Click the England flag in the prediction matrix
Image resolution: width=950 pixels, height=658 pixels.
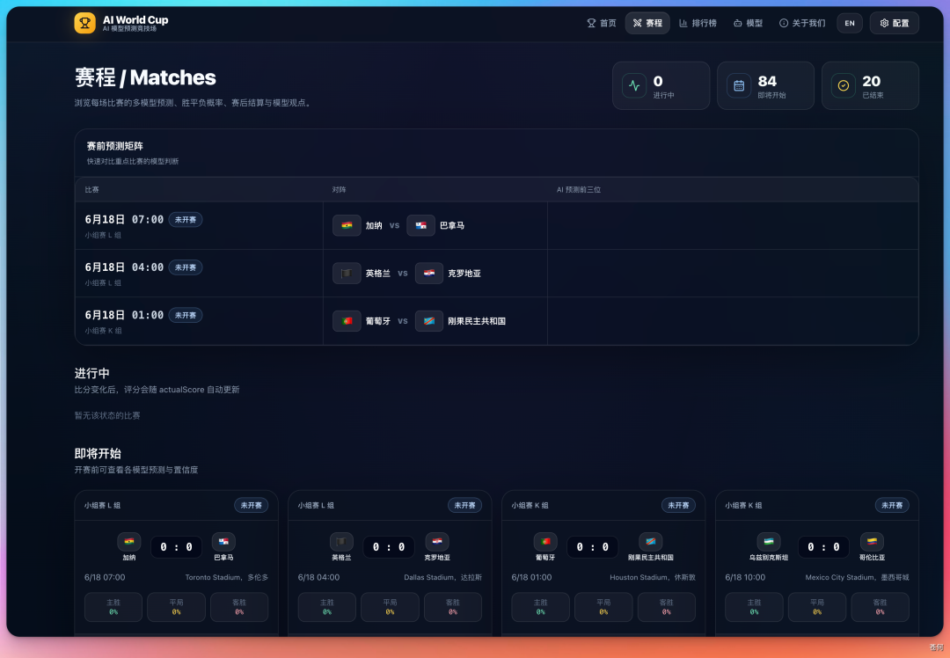pyautogui.click(x=347, y=274)
